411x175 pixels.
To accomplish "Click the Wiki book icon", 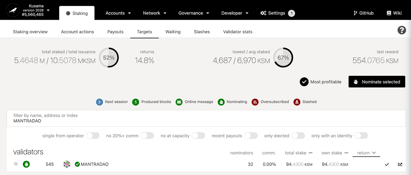I will pos(389,13).
